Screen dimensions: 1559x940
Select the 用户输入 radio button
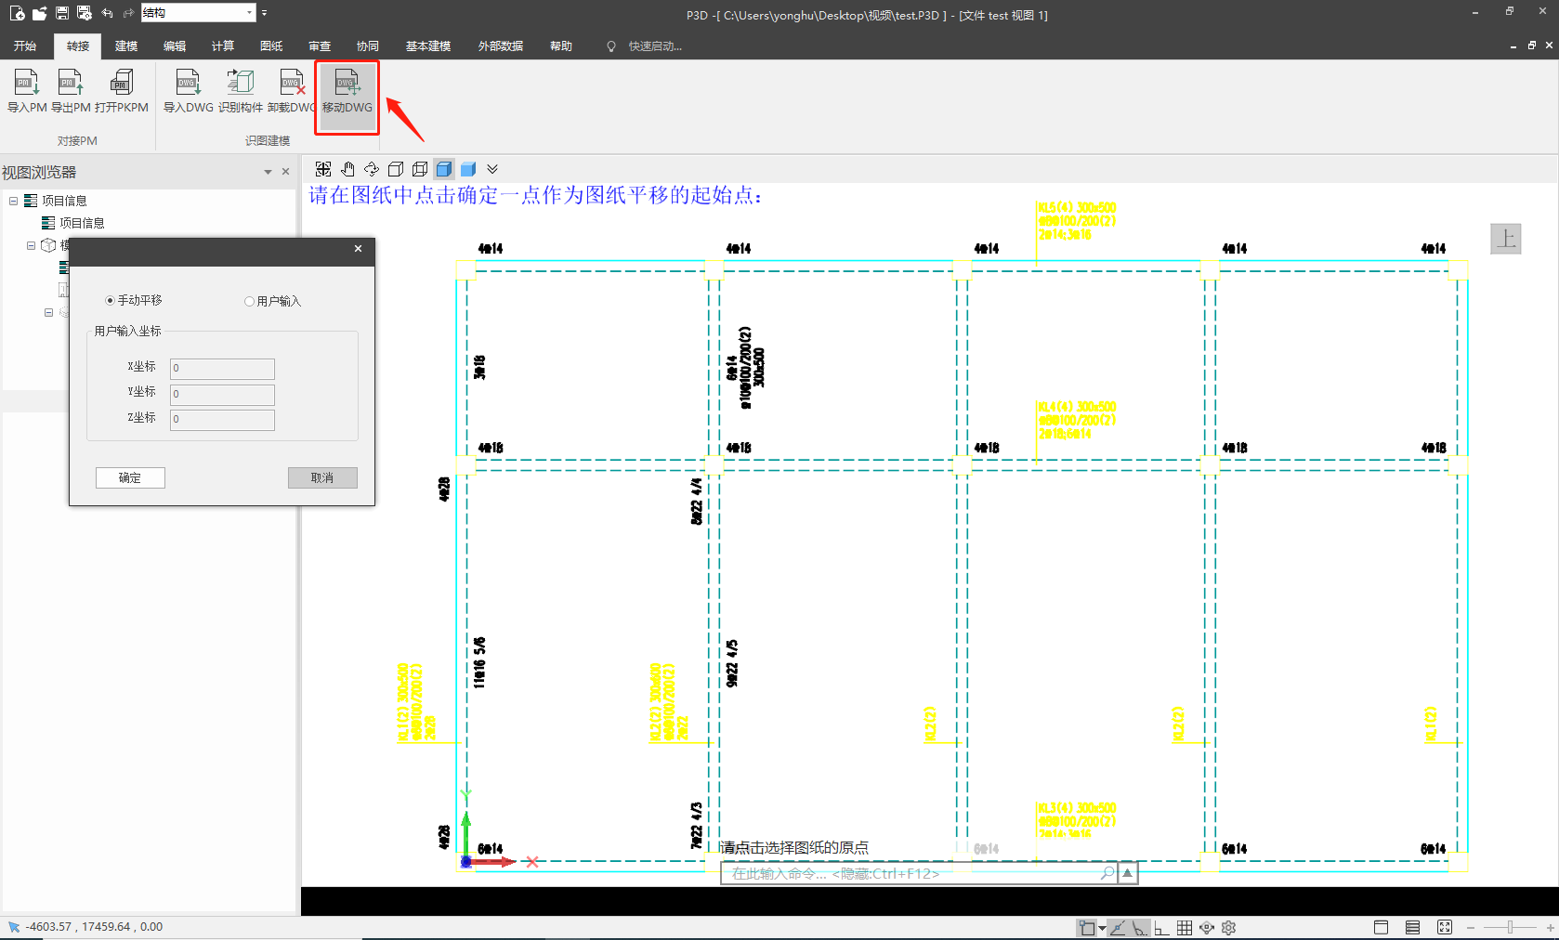click(249, 302)
